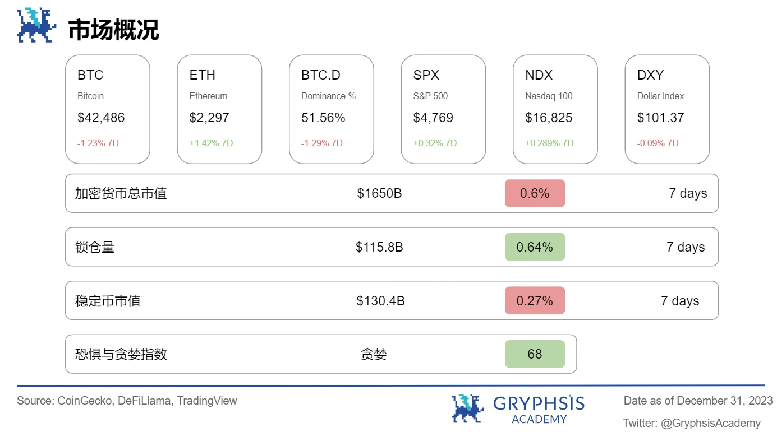777x432 pixels.
Task: Click the 恐惧与贪婪指数 row label
Action: tap(121, 354)
